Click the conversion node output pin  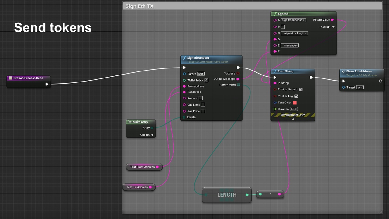(279, 194)
